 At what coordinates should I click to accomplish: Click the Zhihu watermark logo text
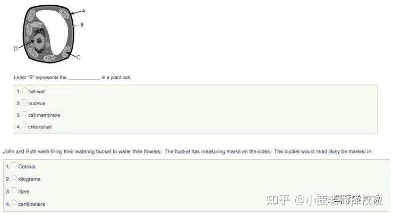[x=278, y=200]
